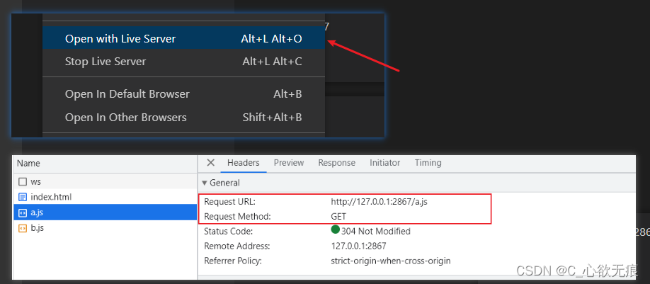Image resolution: width=650 pixels, height=284 pixels.
Task: Open the Timing tab
Action: pyautogui.click(x=428, y=163)
